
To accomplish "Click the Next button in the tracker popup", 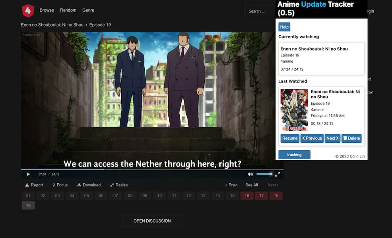I will [332, 138].
